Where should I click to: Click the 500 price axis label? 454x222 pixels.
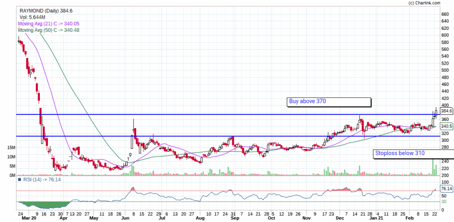click(x=444, y=70)
